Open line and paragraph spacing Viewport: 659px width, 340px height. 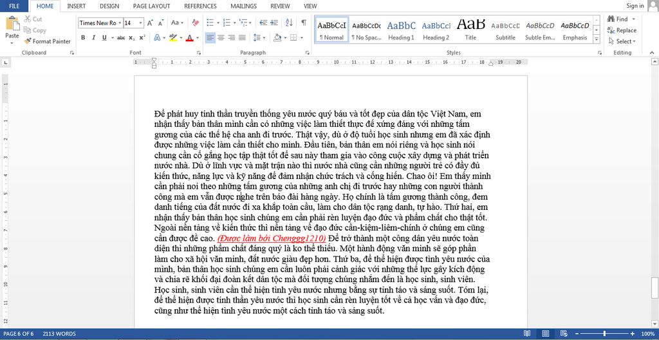coord(258,37)
